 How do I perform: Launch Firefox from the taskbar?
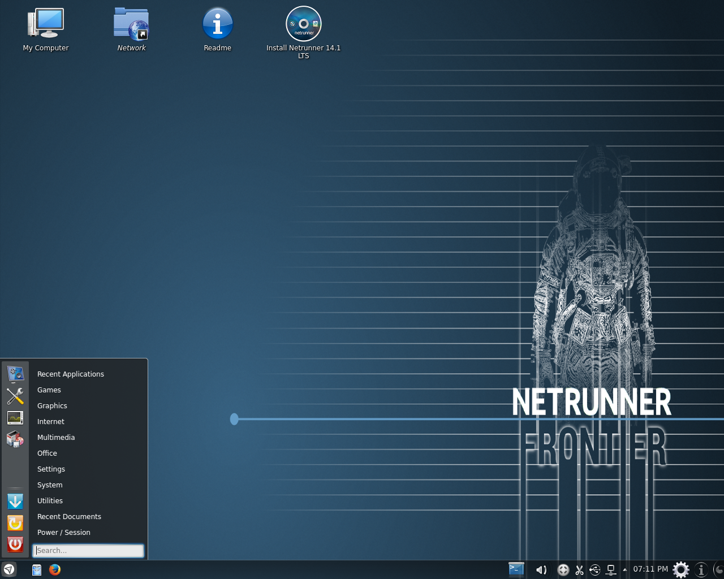coord(55,569)
